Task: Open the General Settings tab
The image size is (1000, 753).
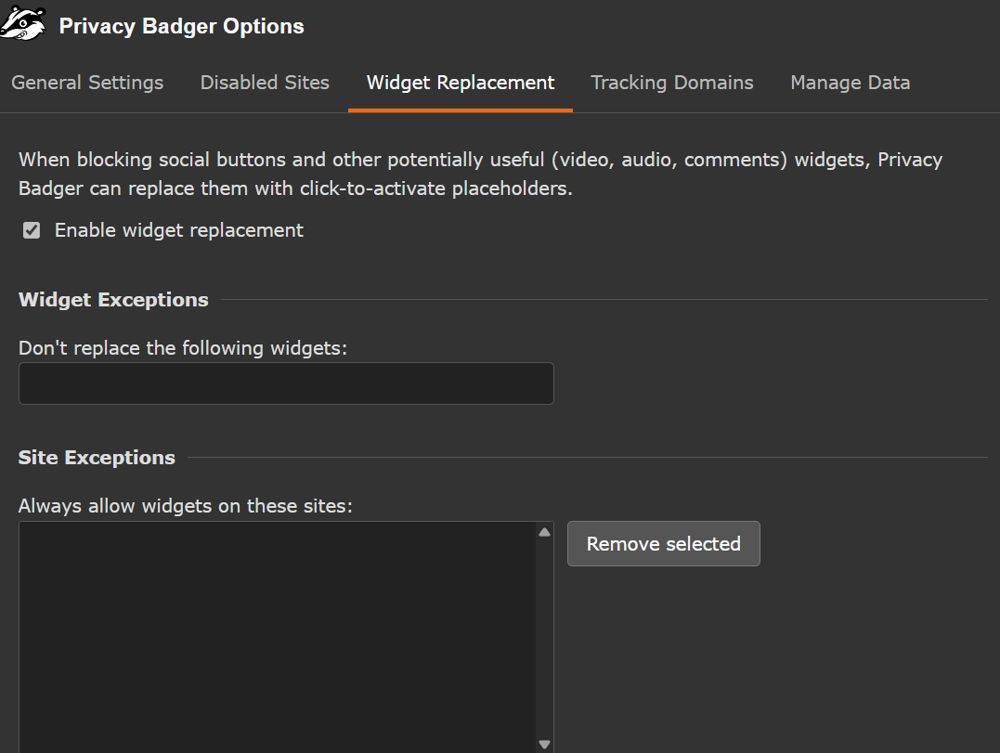Action: tap(87, 83)
